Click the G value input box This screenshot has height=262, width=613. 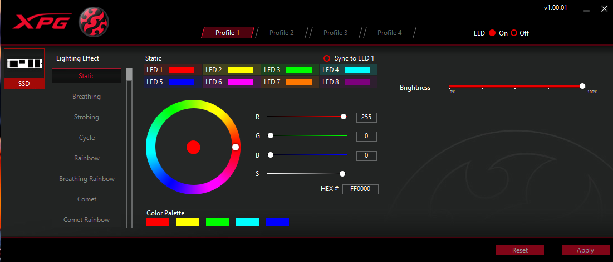[x=366, y=136]
